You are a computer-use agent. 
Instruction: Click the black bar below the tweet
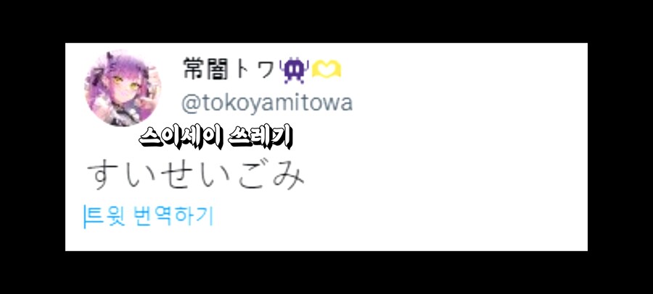(326, 273)
